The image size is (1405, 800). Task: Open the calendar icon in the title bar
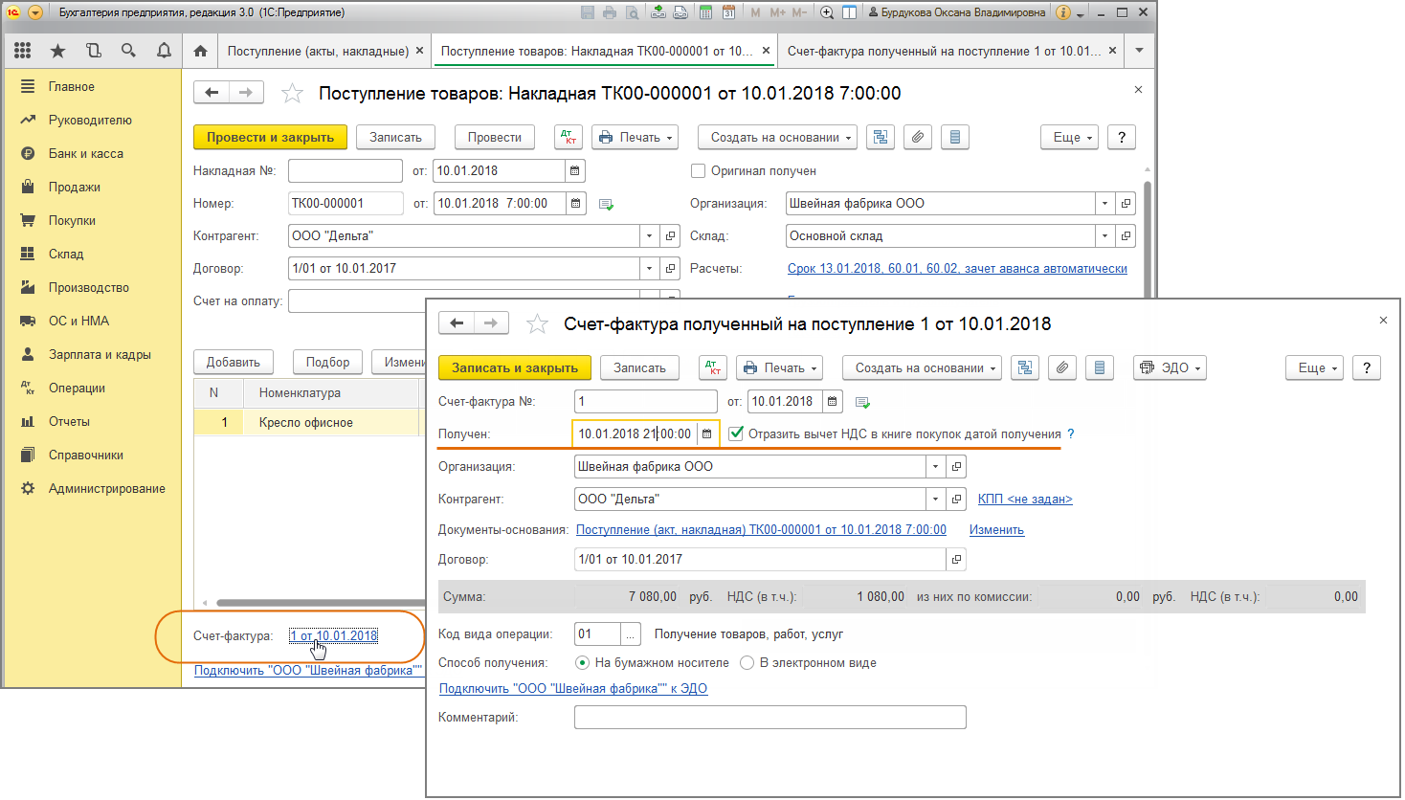(x=729, y=12)
